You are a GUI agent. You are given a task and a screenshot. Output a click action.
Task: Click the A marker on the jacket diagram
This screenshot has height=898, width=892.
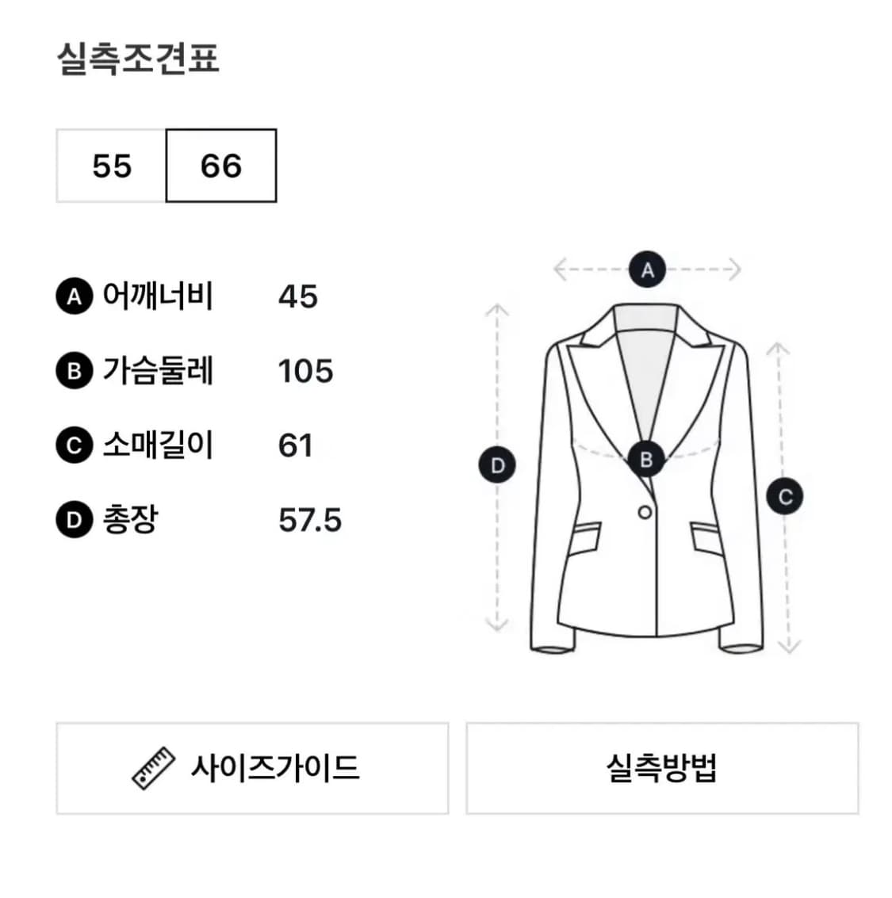tap(647, 269)
